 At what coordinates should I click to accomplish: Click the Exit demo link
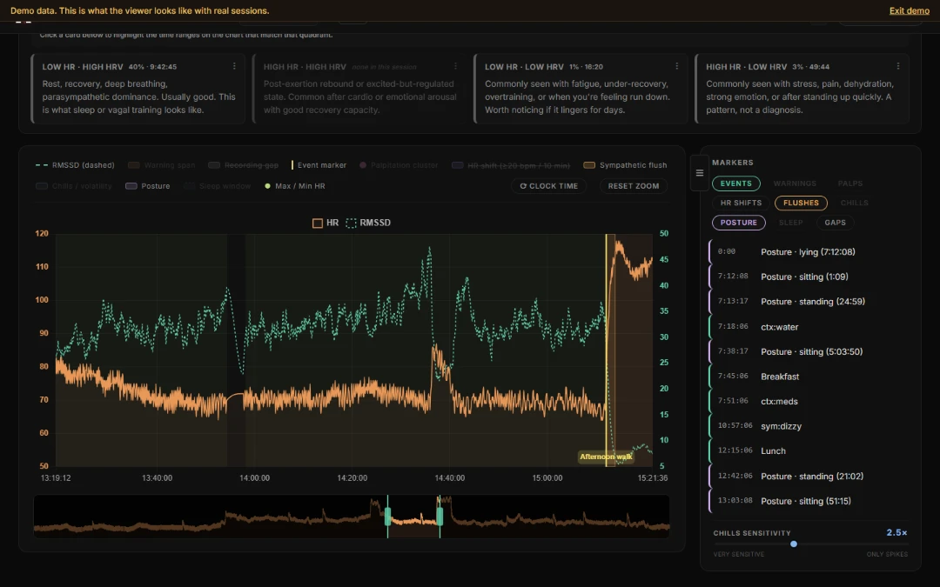tap(910, 10)
